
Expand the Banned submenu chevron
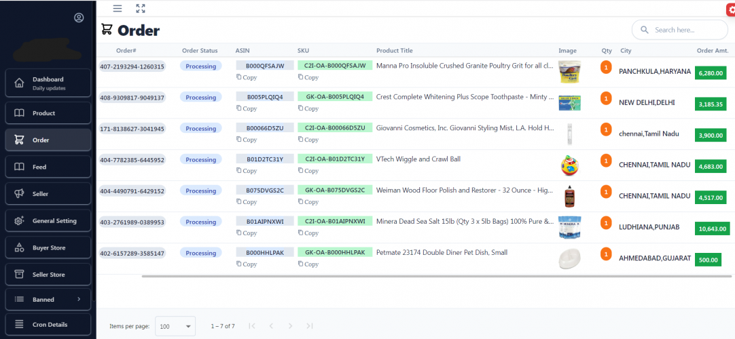pyautogui.click(x=79, y=299)
